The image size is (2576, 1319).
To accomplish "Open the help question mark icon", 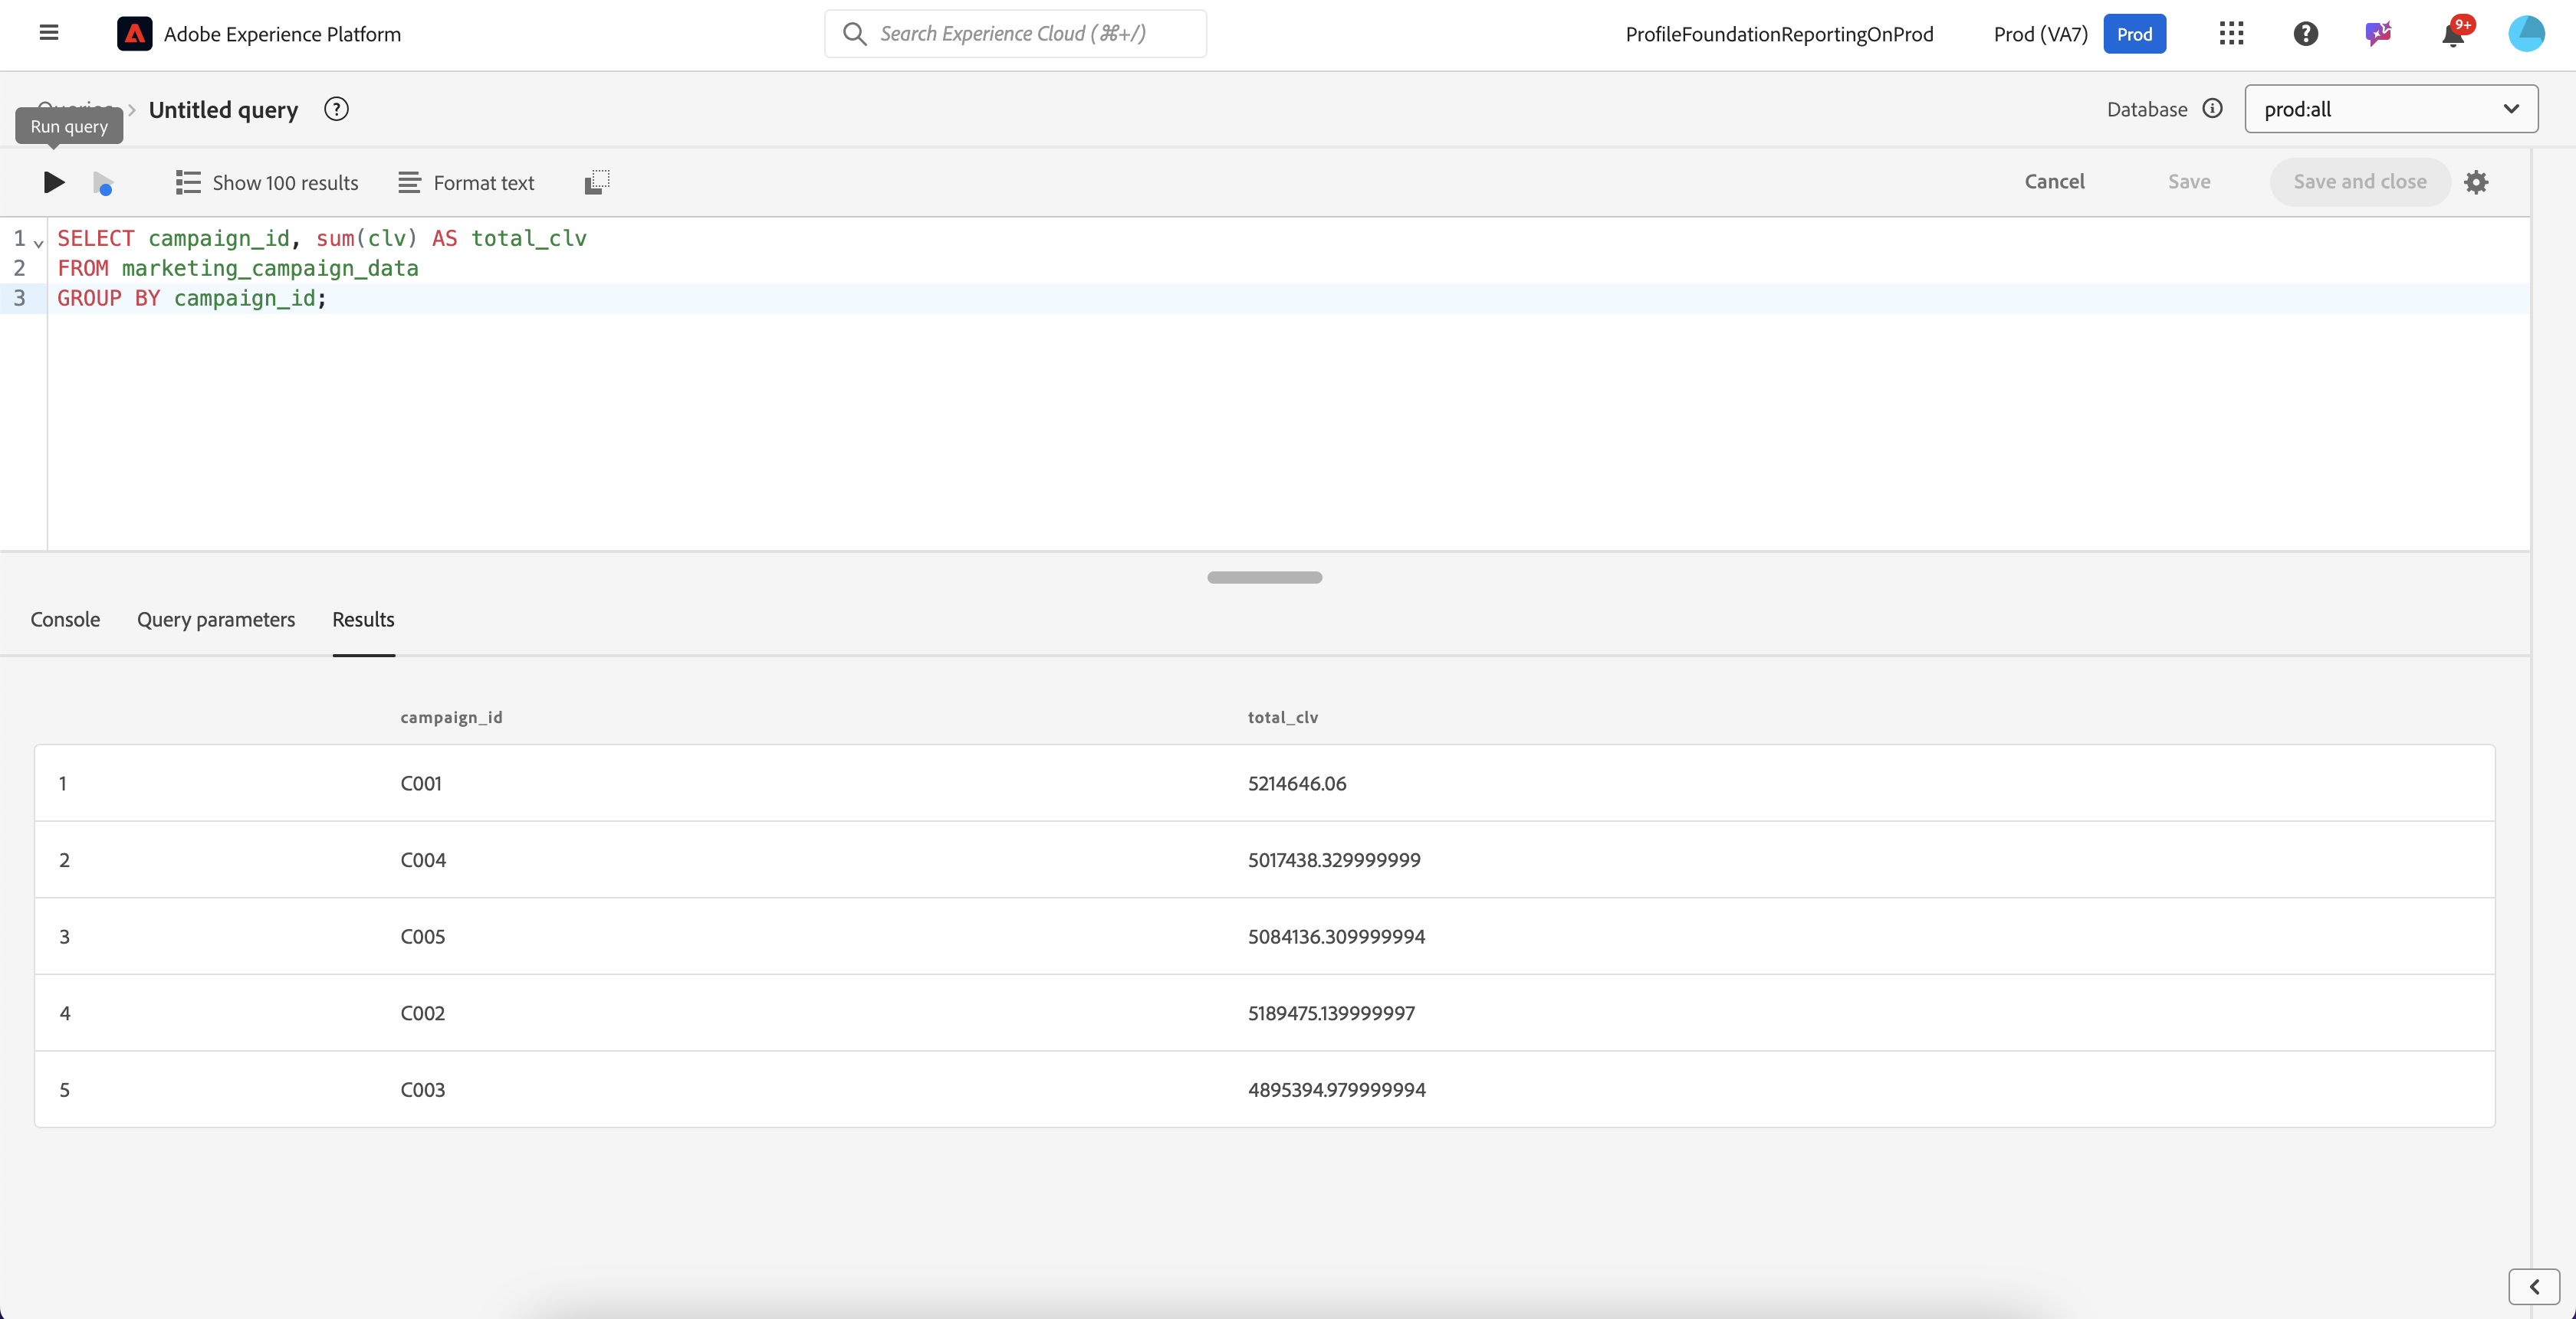I will (2305, 34).
